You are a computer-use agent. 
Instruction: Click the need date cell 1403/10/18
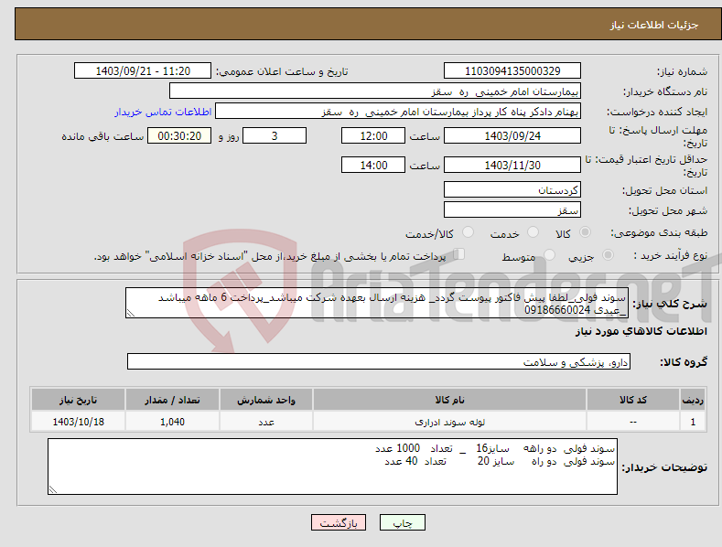79,422
